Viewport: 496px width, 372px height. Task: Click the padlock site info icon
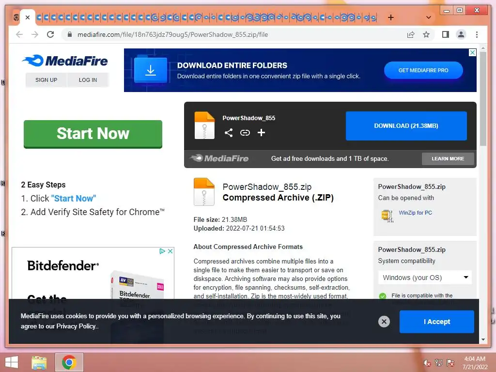coord(70,34)
